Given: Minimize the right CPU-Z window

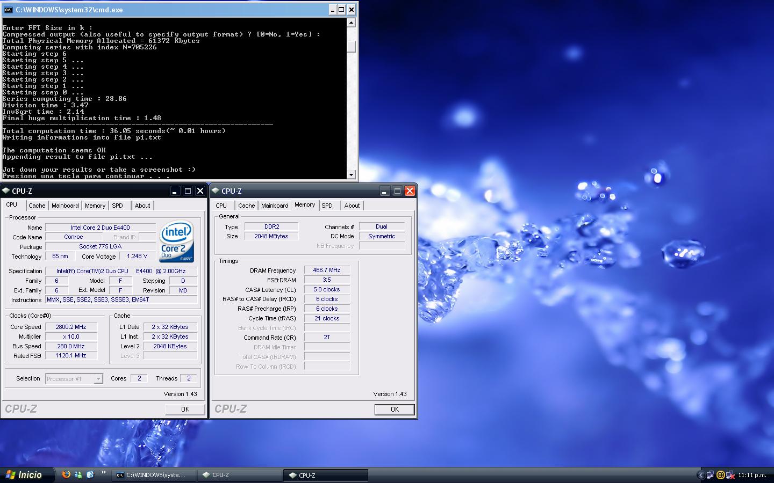Looking at the screenshot, I should pos(385,191).
